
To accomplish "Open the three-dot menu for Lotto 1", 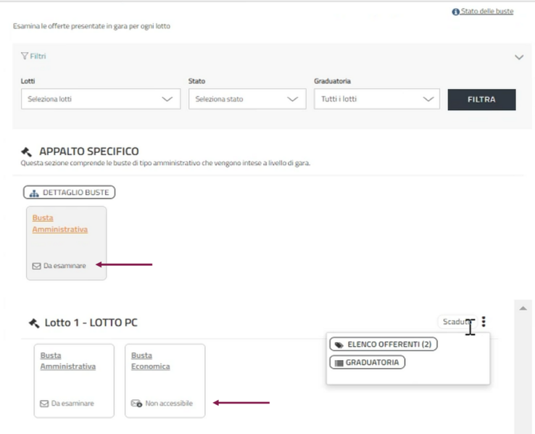I will (484, 322).
